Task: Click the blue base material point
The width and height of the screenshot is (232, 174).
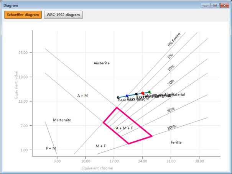Action: 127,96
